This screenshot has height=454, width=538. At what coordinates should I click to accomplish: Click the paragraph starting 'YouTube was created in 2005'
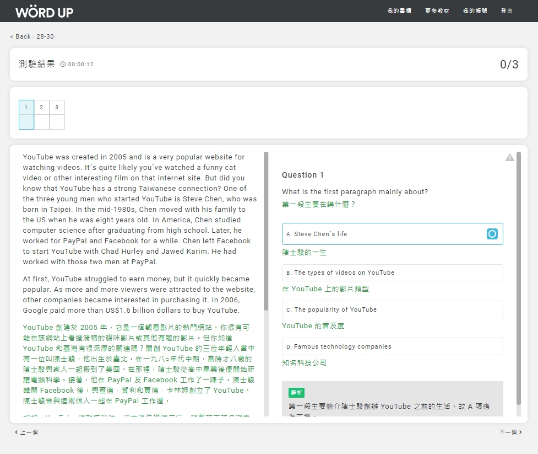pyautogui.click(x=140, y=209)
